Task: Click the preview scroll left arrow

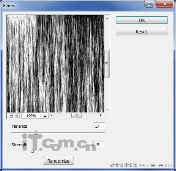Action: [52, 115]
